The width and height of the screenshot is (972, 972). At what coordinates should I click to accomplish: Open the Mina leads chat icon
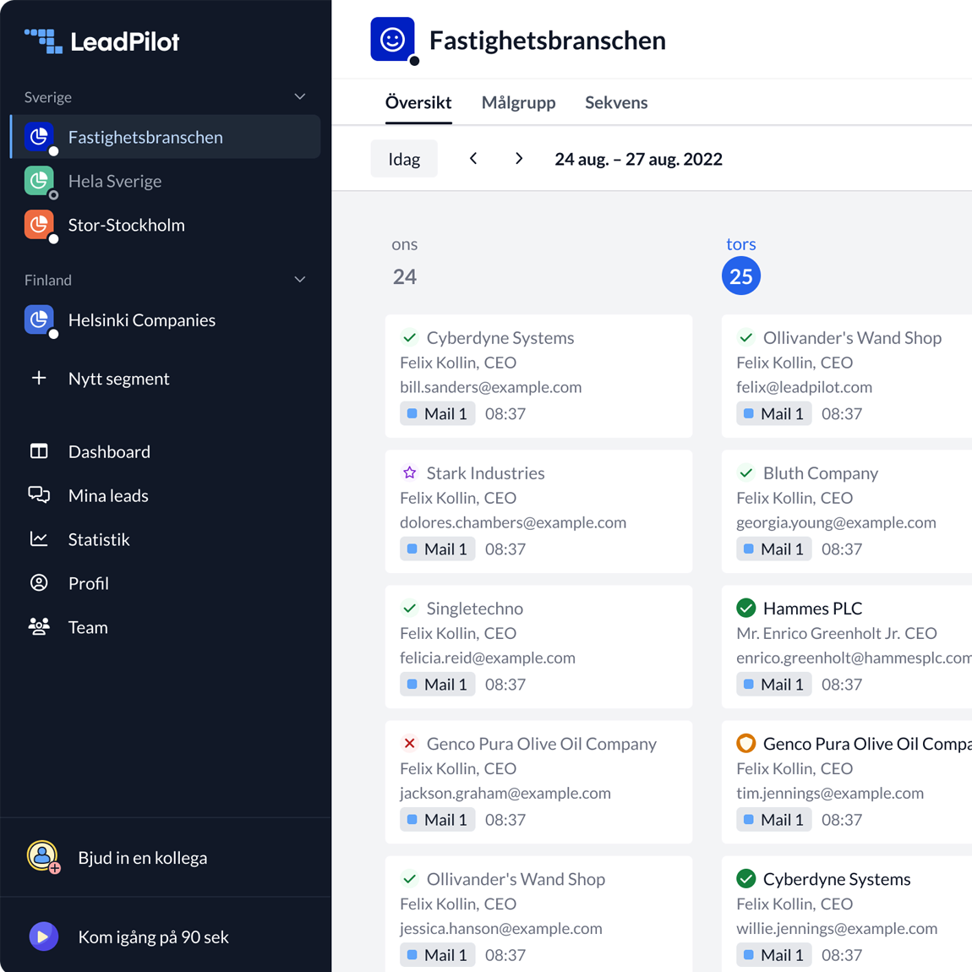39,495
